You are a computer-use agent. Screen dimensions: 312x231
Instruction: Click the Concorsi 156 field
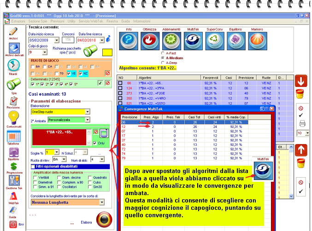pyautogui.click(x=68, y=40)
